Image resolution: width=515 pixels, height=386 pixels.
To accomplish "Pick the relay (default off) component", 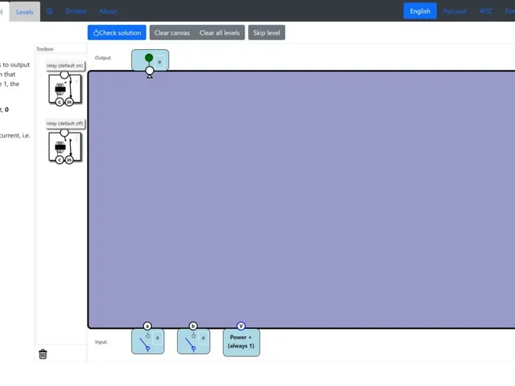I will click(x=64, y=146).
